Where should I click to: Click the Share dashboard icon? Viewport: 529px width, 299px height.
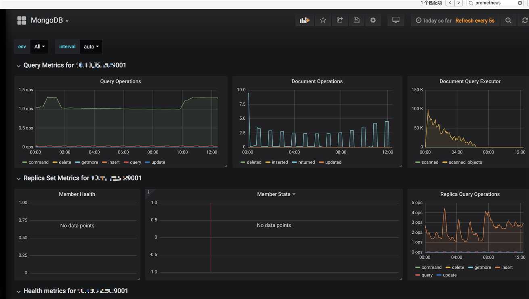click(340, 20)
